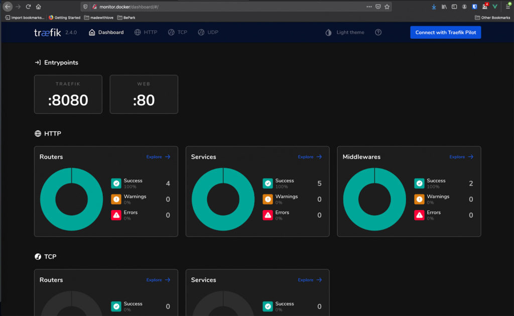This screenshot has height=316, width=514.
Task: Explore the TCP Services
Action: pyautogui.click(x=310, y=280)
